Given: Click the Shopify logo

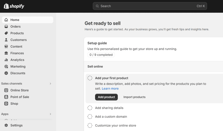Looking at the screenshot, I should (14, 6).
